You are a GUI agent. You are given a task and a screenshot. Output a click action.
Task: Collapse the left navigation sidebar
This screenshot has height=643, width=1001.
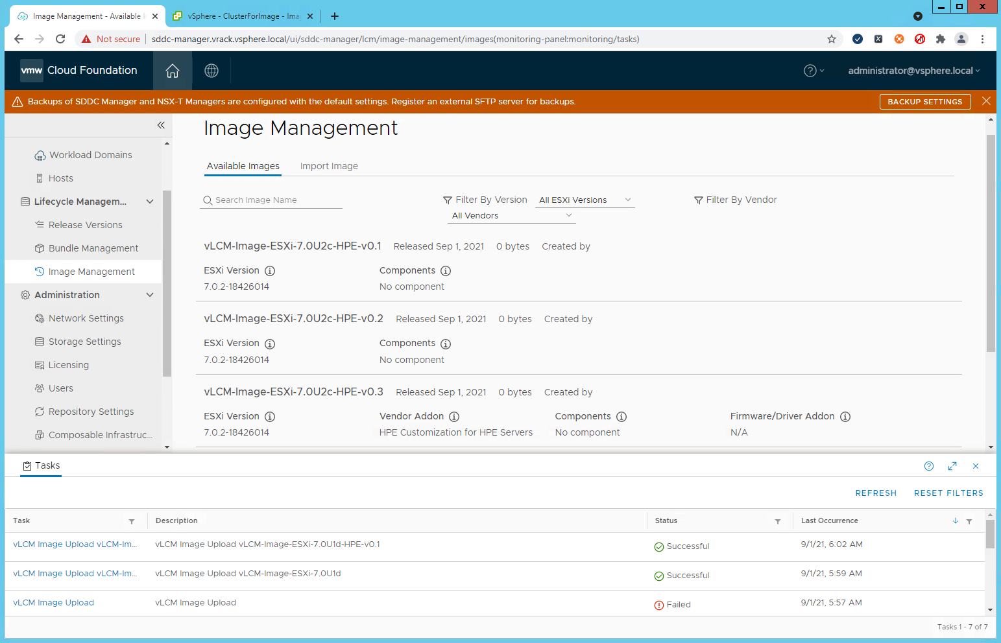[161, 125]
